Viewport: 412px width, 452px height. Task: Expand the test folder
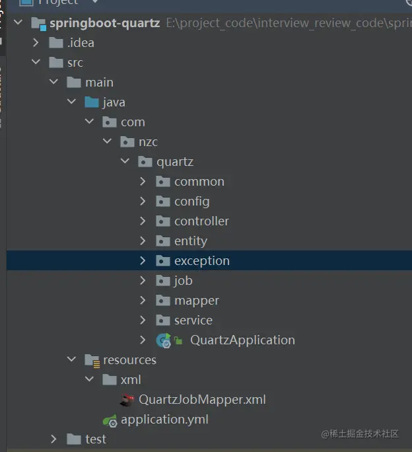click(x=54, y=439)
